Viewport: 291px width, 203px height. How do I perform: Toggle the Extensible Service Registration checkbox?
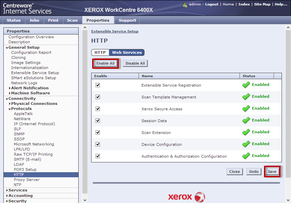click(98, 85)
